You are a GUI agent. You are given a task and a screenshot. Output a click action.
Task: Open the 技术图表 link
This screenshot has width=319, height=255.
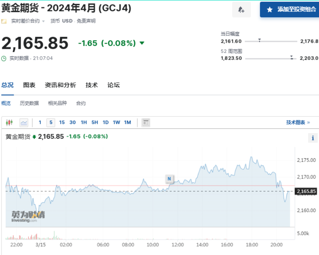(x=298, y=122)
